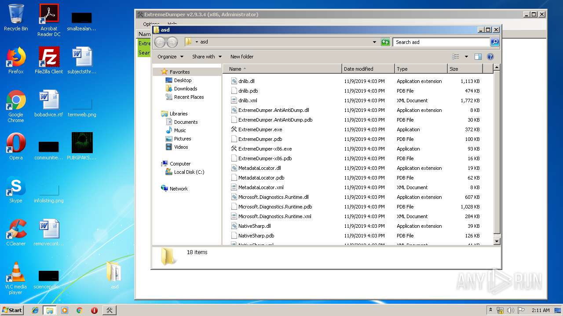Select the ExtremeDumper-x86.exe file

[x=265, y=149]
